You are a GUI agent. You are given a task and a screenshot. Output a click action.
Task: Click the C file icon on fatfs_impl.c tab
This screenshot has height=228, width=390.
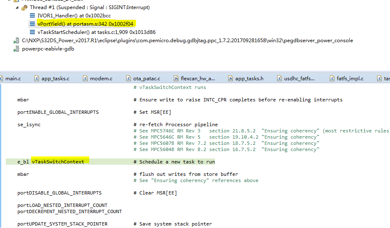click(x=332, y=79)
